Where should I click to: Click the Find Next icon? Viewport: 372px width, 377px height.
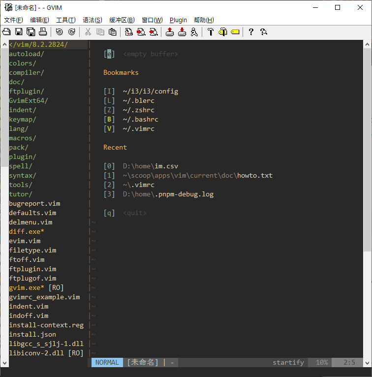click(141, 31)
